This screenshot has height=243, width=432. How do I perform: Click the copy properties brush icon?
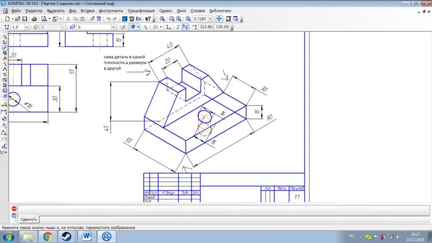pos(92,19)
